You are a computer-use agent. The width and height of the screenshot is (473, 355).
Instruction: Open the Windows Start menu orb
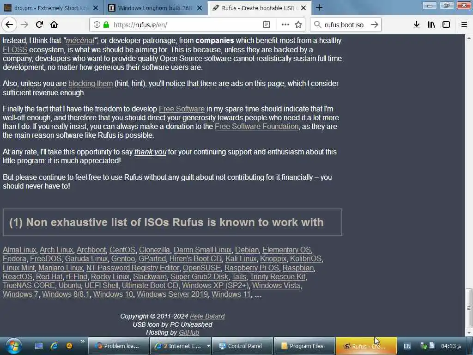(x=13, y=346)
